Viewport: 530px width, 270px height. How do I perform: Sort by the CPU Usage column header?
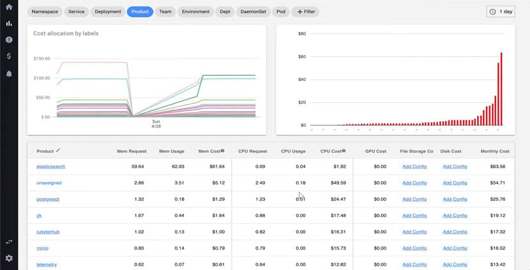pyautogui.click(x=293, y=151)
